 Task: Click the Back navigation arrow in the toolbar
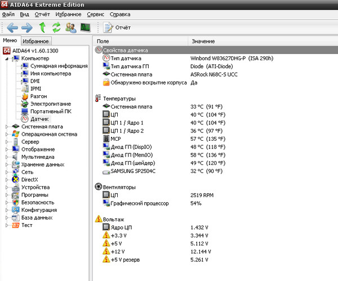12,27
